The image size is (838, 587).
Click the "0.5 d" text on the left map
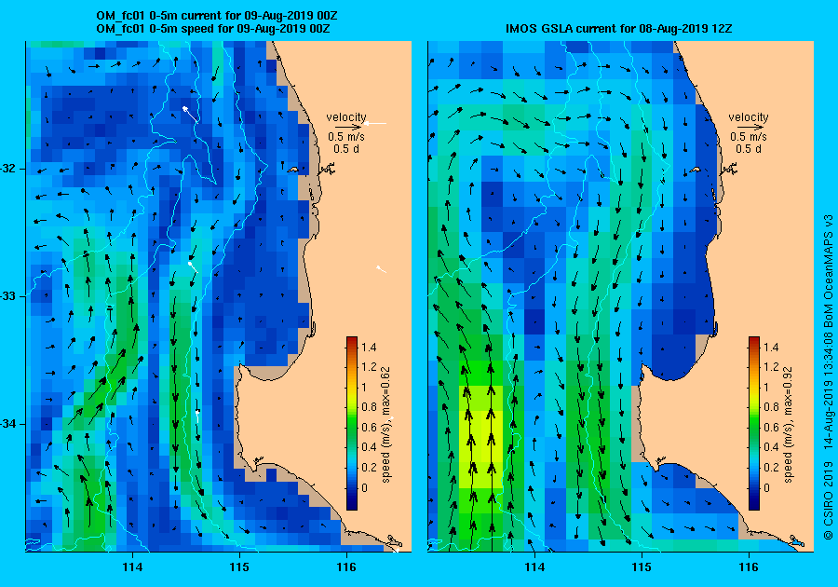coord(346,149)
